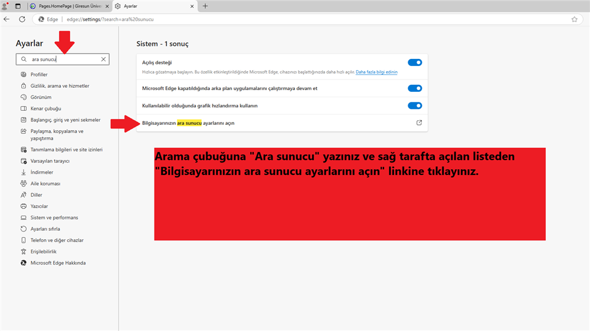Select Sistem ve performans in sidebar
590x331 pixels.
coord(54,217)
